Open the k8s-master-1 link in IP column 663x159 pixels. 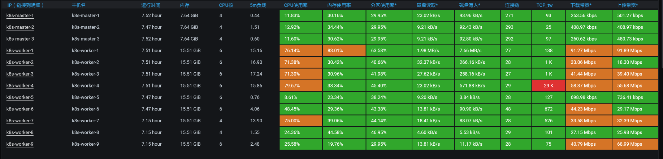[x=20, y=15]
